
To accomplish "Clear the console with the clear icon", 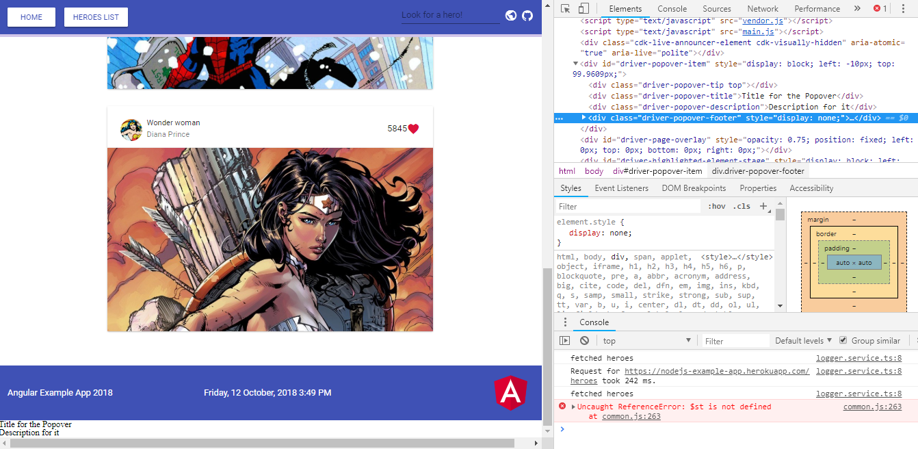I will [x=584, y=340].
